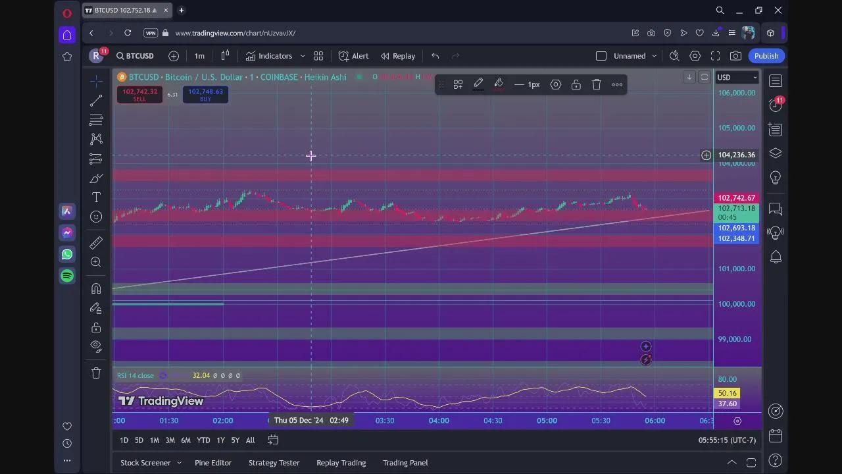Expand the favorite indicators dropdown arrow
The height and width of the screenshot is (474, 842).
coord(303,56)
